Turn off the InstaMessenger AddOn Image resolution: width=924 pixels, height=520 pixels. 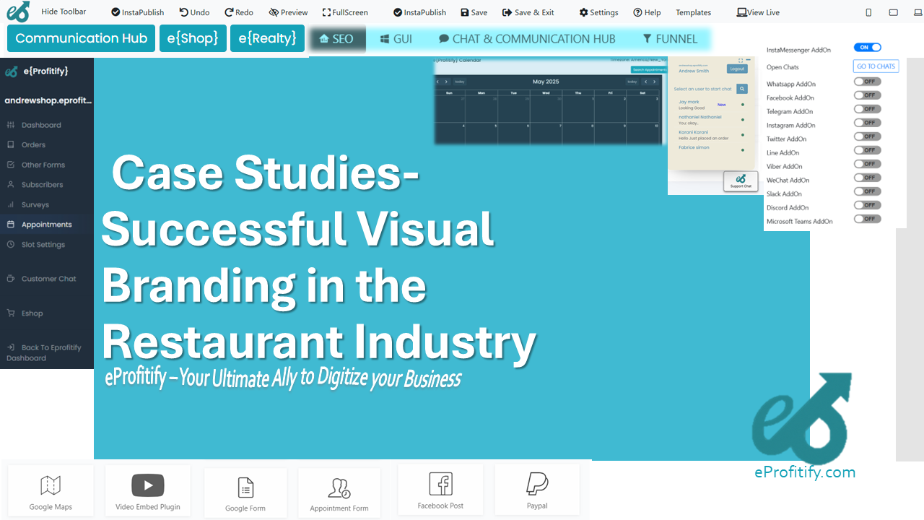[868, 46]
